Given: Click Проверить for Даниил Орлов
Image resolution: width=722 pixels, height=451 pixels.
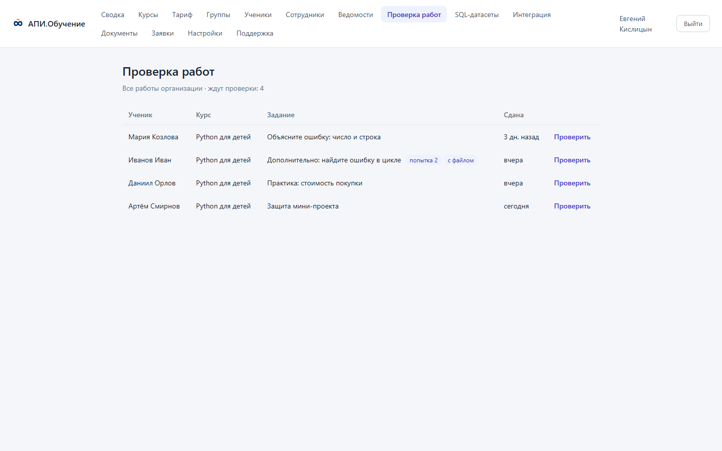Looking at the screenshot, I should click(572, 183).
